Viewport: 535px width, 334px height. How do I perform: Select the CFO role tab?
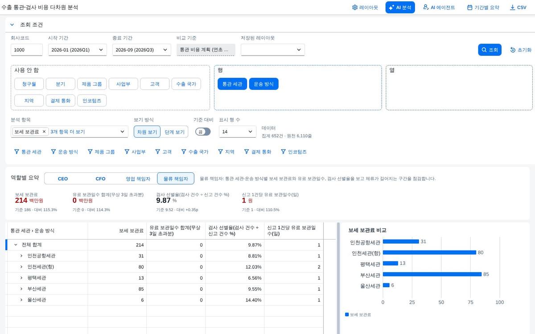coord(101,179)
